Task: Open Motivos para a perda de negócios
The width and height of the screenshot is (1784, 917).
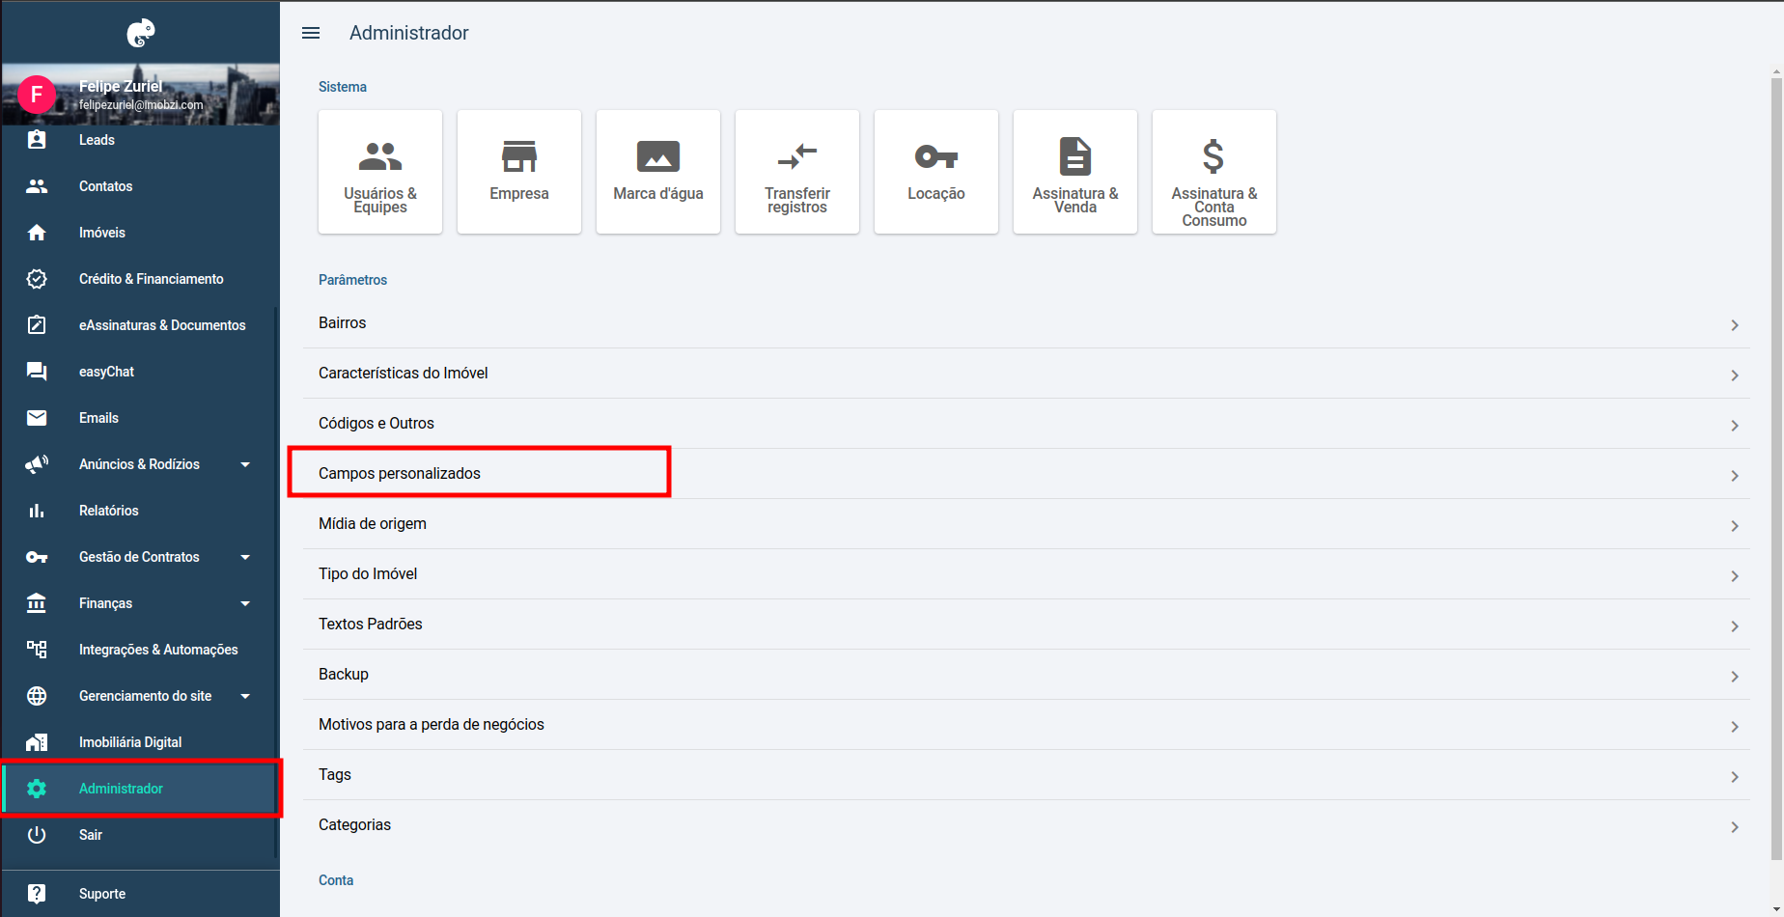Action: click(x=1026, y=725)
